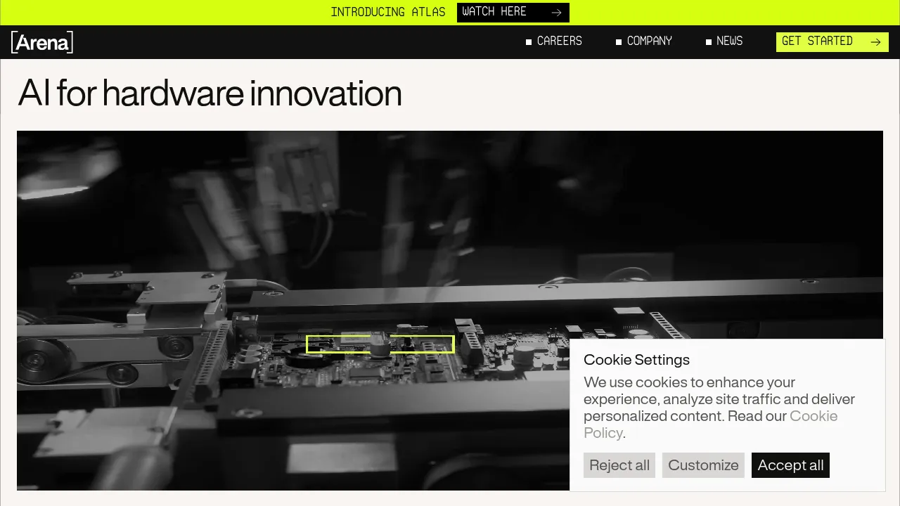Click the "Cookie Settings" title

[636, 360]
